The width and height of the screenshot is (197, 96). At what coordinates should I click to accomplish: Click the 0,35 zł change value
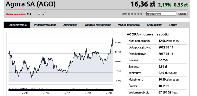pos(181,5)
